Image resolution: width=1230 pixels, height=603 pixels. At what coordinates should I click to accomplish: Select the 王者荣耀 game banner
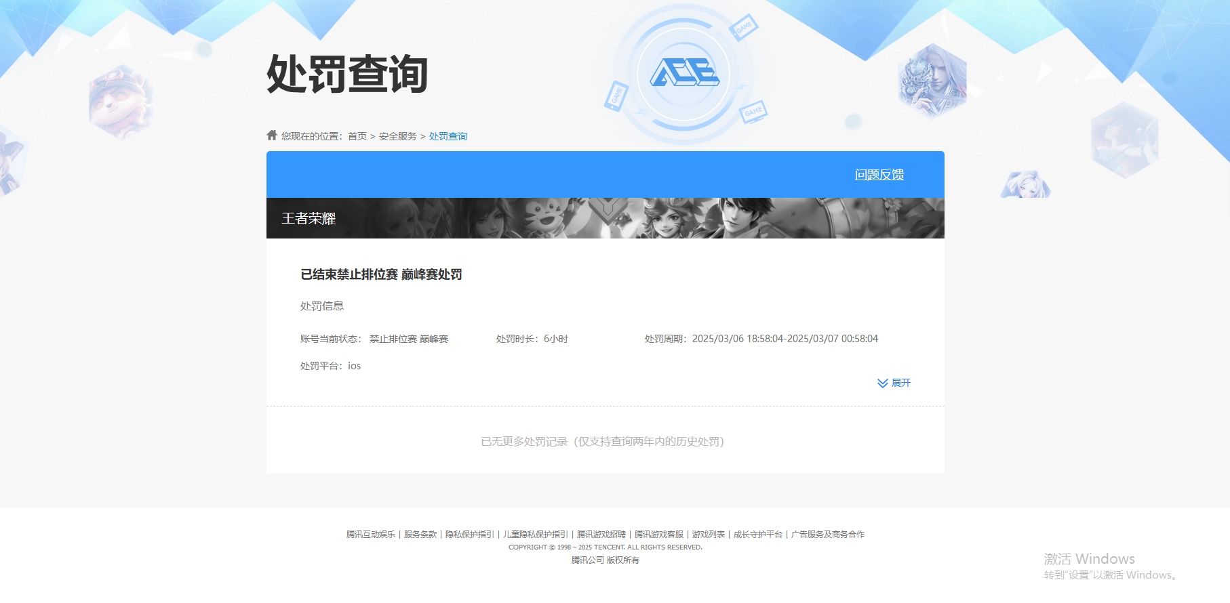pyautogui.click(x=606, y=218)
